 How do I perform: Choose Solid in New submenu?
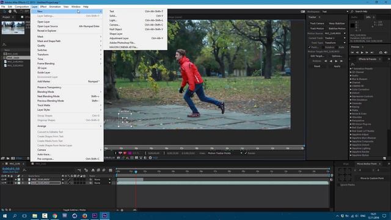[136, 16]
